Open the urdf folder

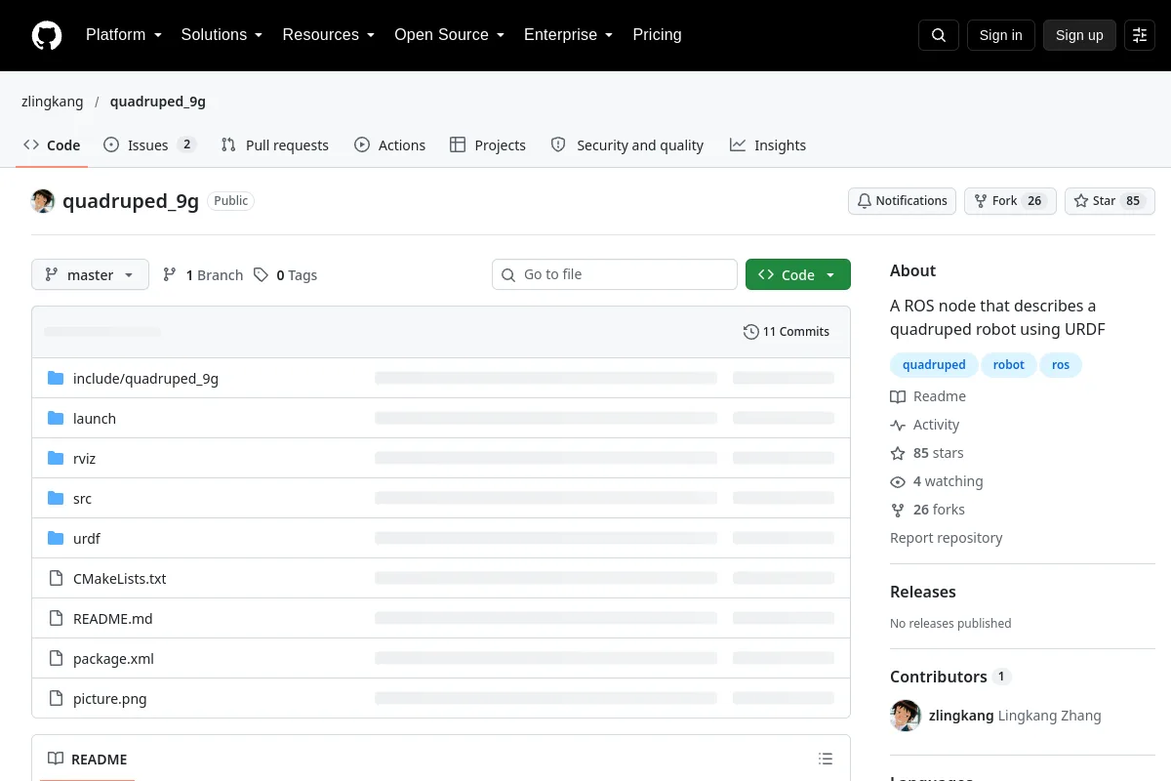(86, 539)
